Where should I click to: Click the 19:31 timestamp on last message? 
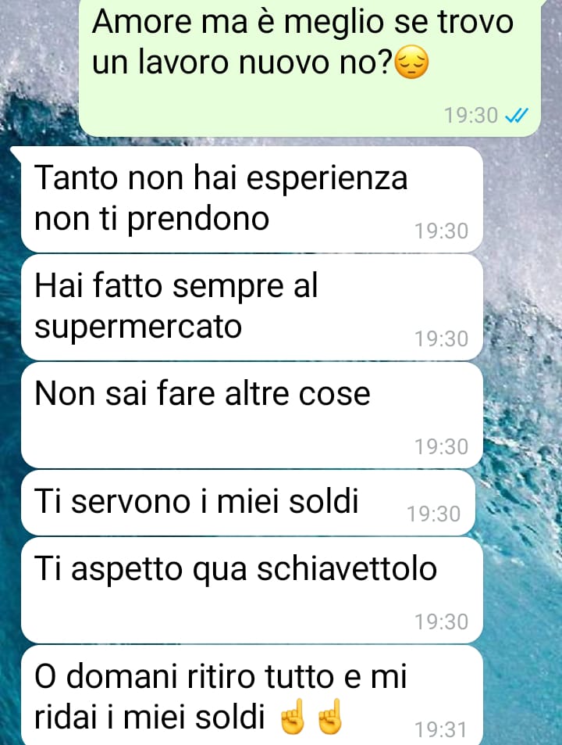coord(442,729)
